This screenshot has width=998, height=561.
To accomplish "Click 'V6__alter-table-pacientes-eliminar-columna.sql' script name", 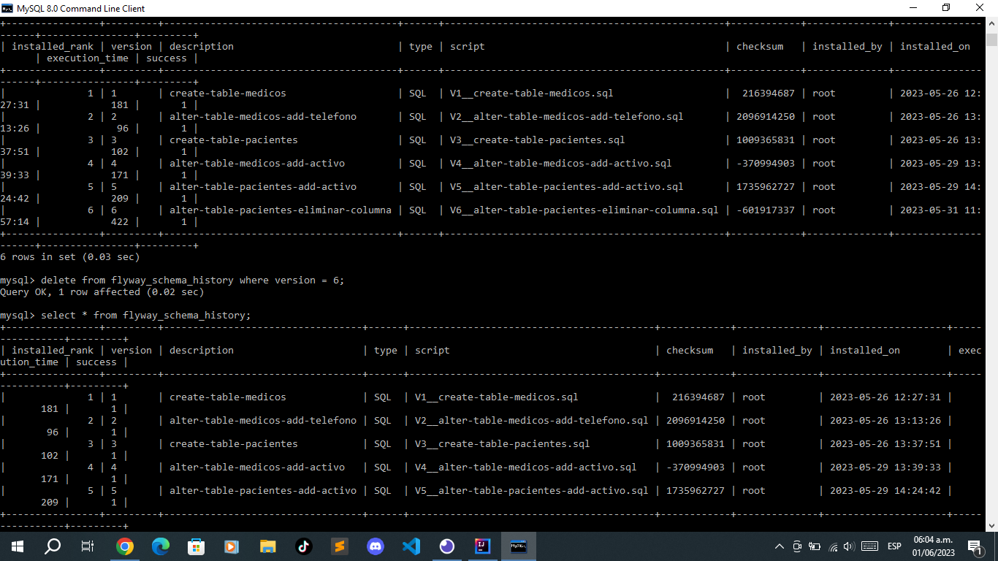I will pyautogui.click(x=584, y=210).
